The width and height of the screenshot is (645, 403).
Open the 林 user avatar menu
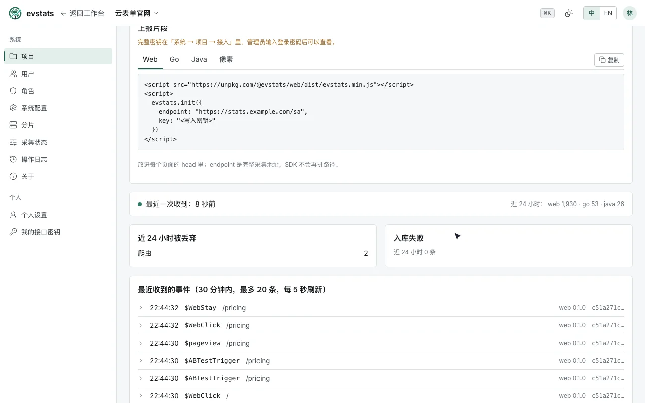point(630,13)
